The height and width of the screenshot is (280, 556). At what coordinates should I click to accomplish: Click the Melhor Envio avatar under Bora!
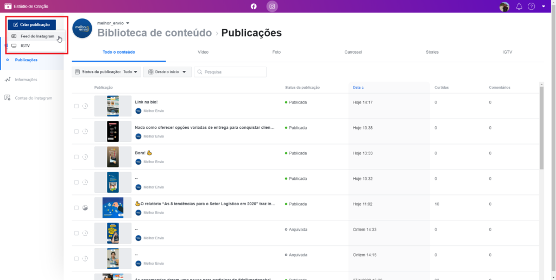click(x=138, y=161)
